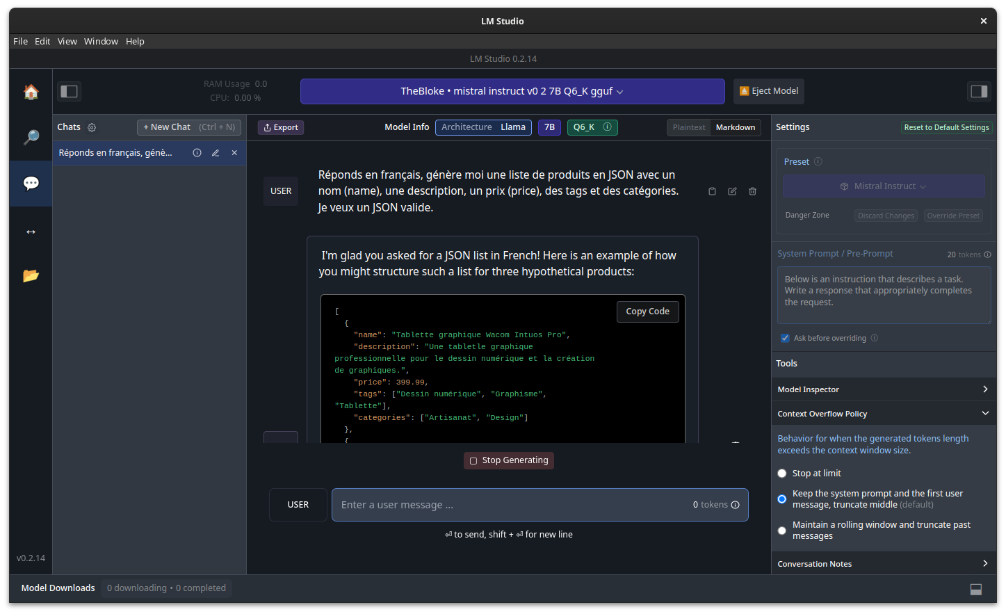Open the TheBloke mistral instruct model selector
The width and height of the screenshot is (1006, 614).
[512, 91]
